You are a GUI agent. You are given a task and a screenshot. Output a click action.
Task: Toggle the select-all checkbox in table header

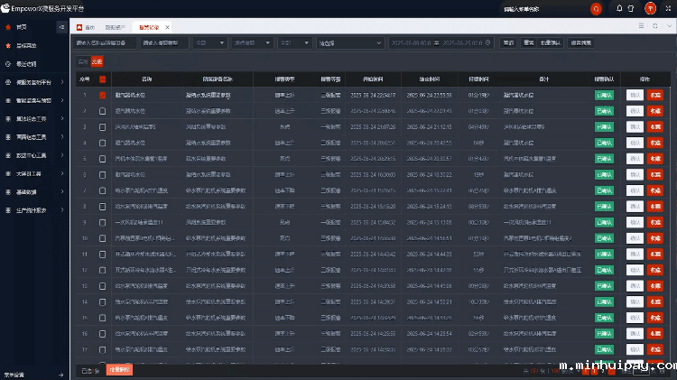click(103, 79)
